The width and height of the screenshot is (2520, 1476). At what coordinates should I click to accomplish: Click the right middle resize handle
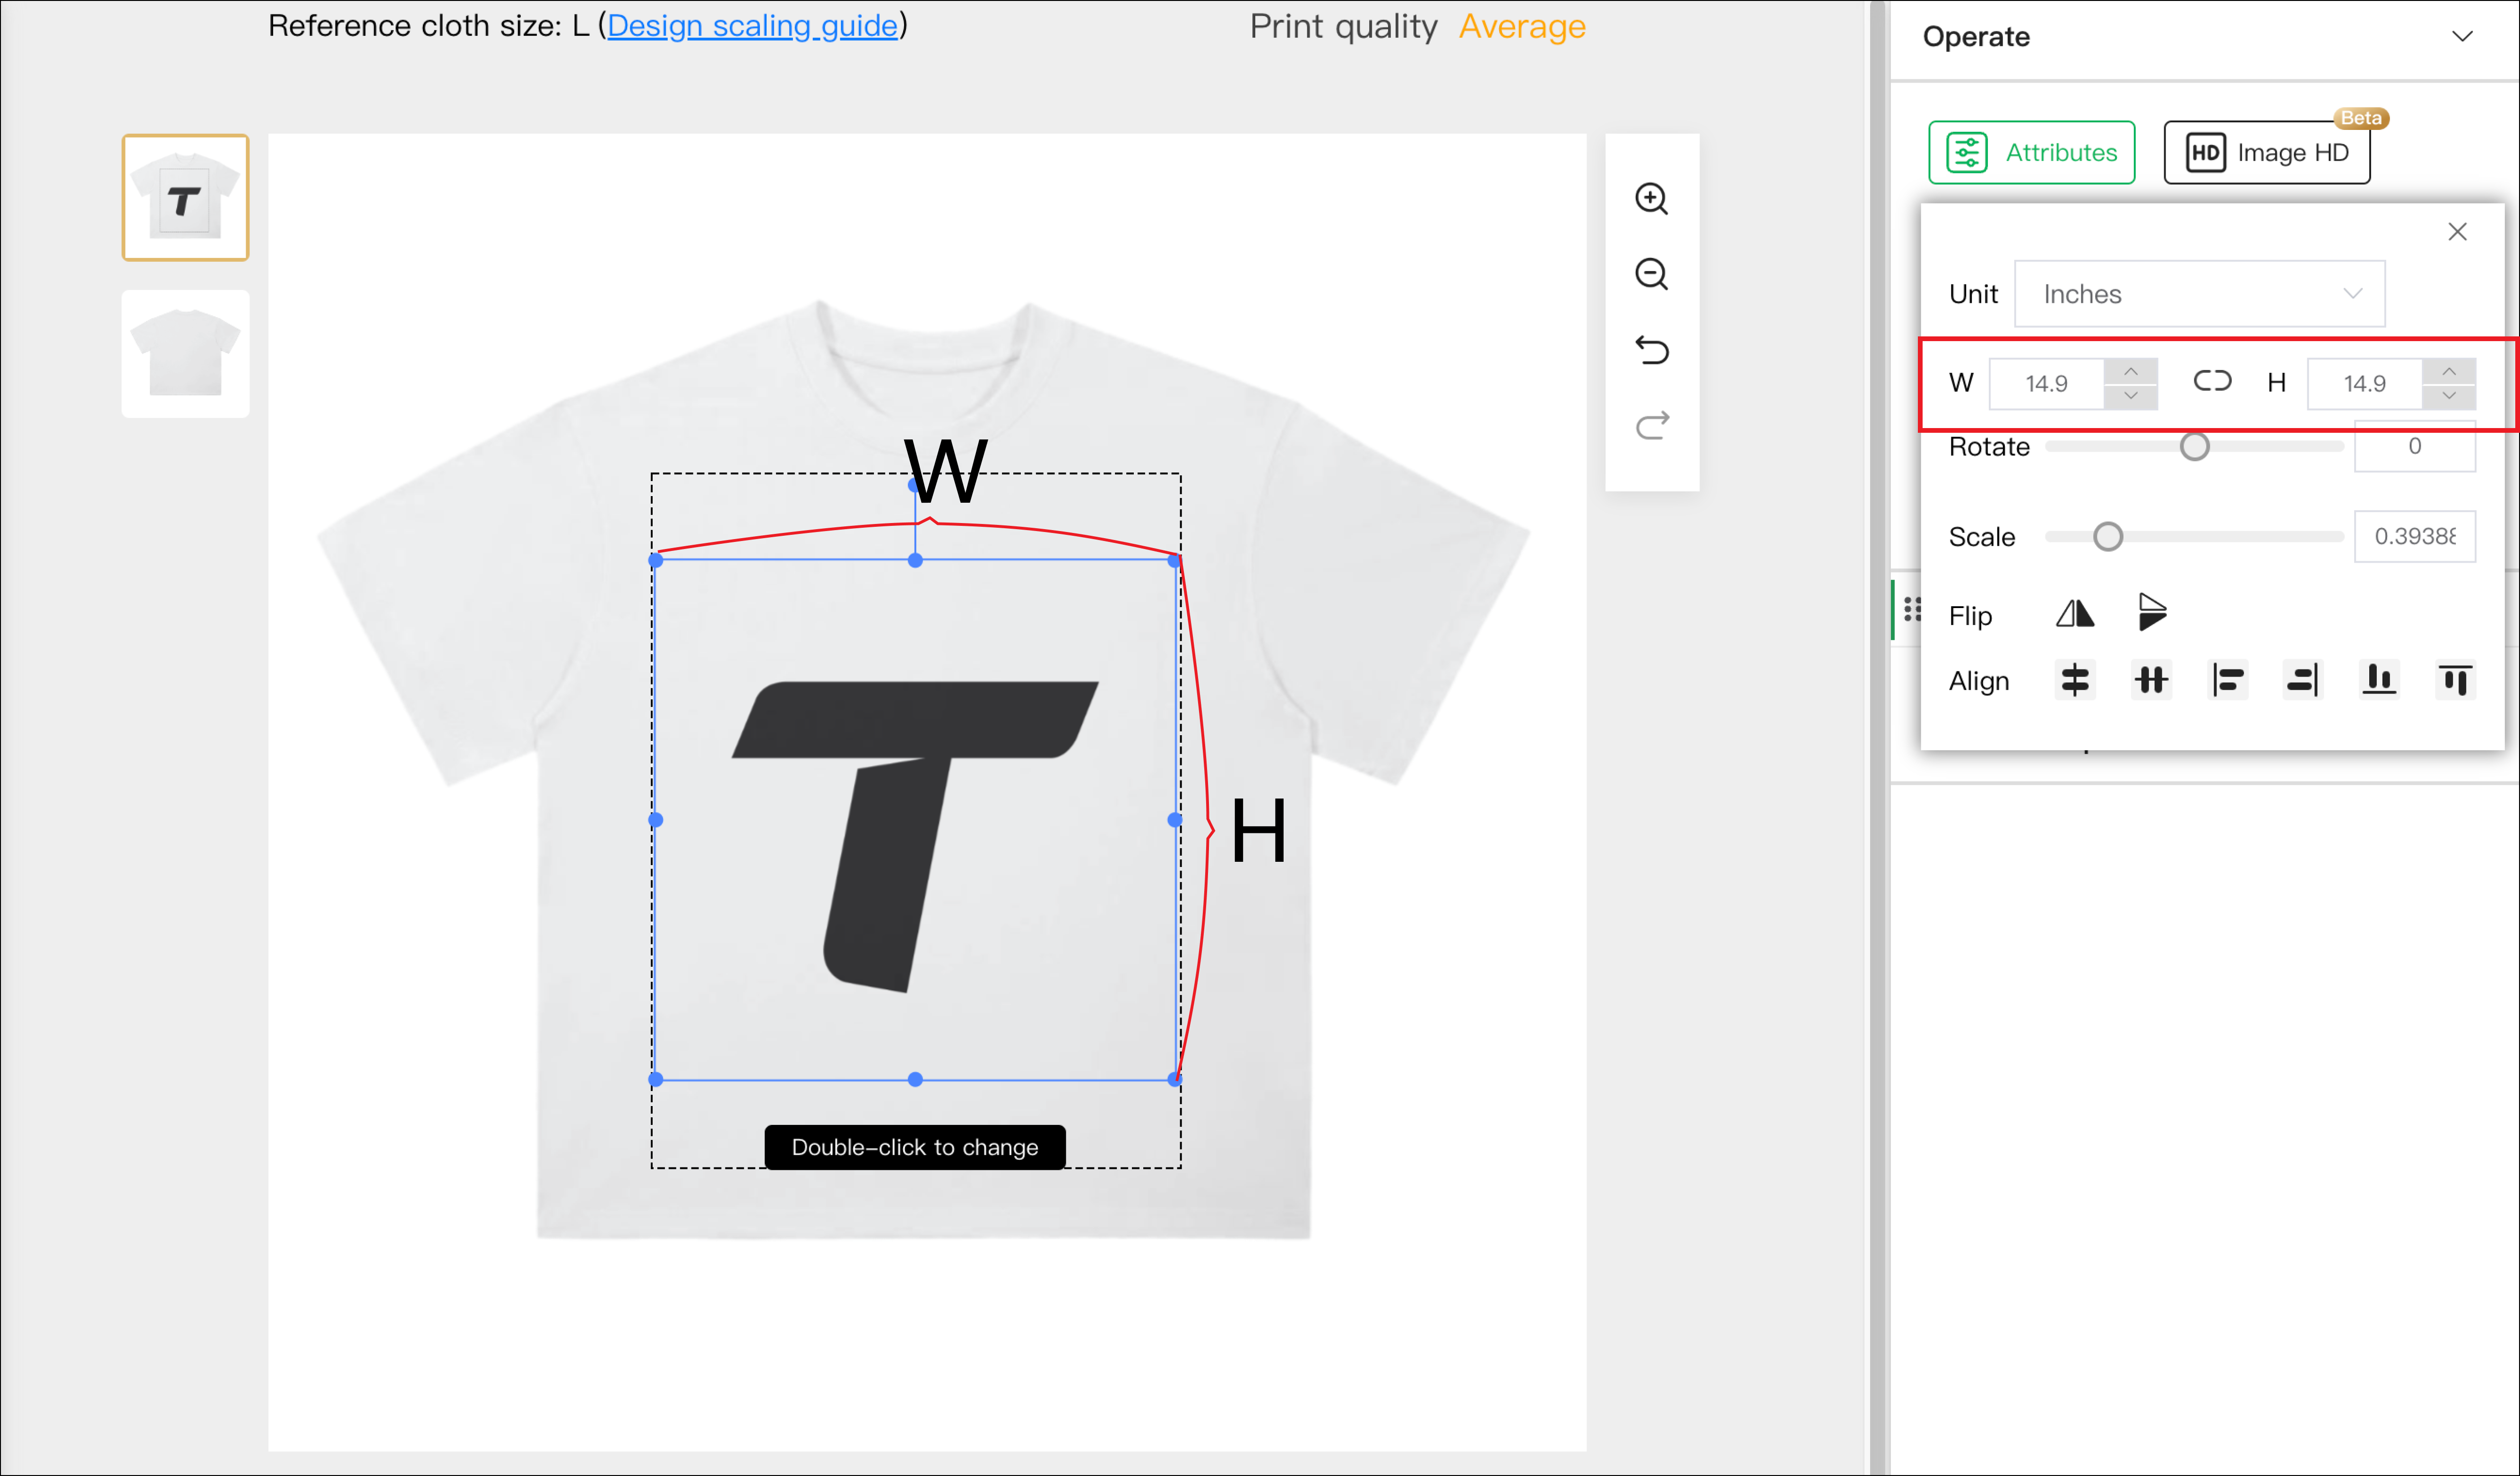(1174, 820)
